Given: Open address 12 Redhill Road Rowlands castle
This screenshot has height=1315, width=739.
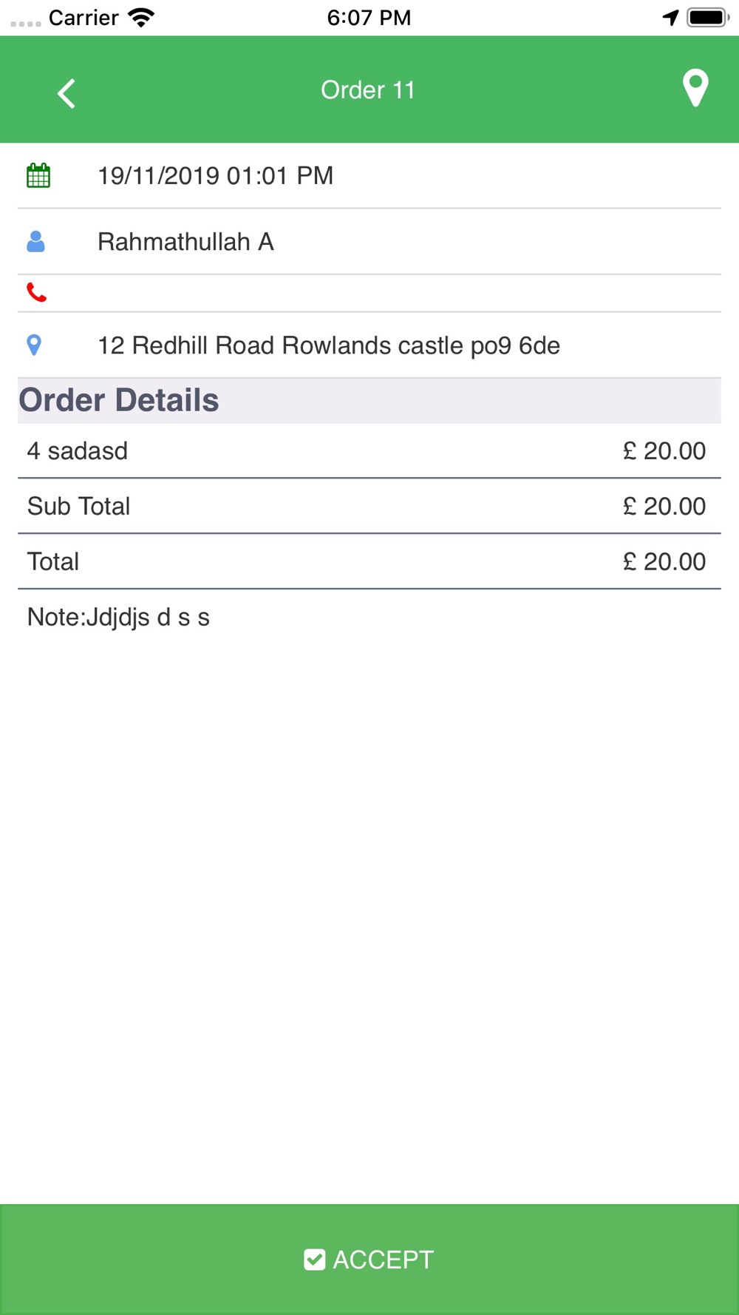Looking at the screenshot, I should [x=329, y=345].
